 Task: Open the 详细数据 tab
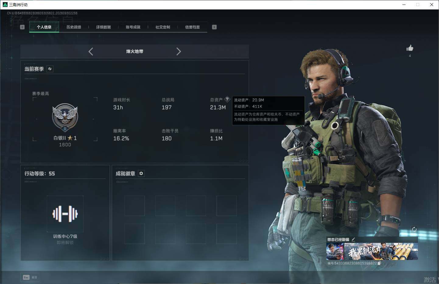(x=104, y=27)
